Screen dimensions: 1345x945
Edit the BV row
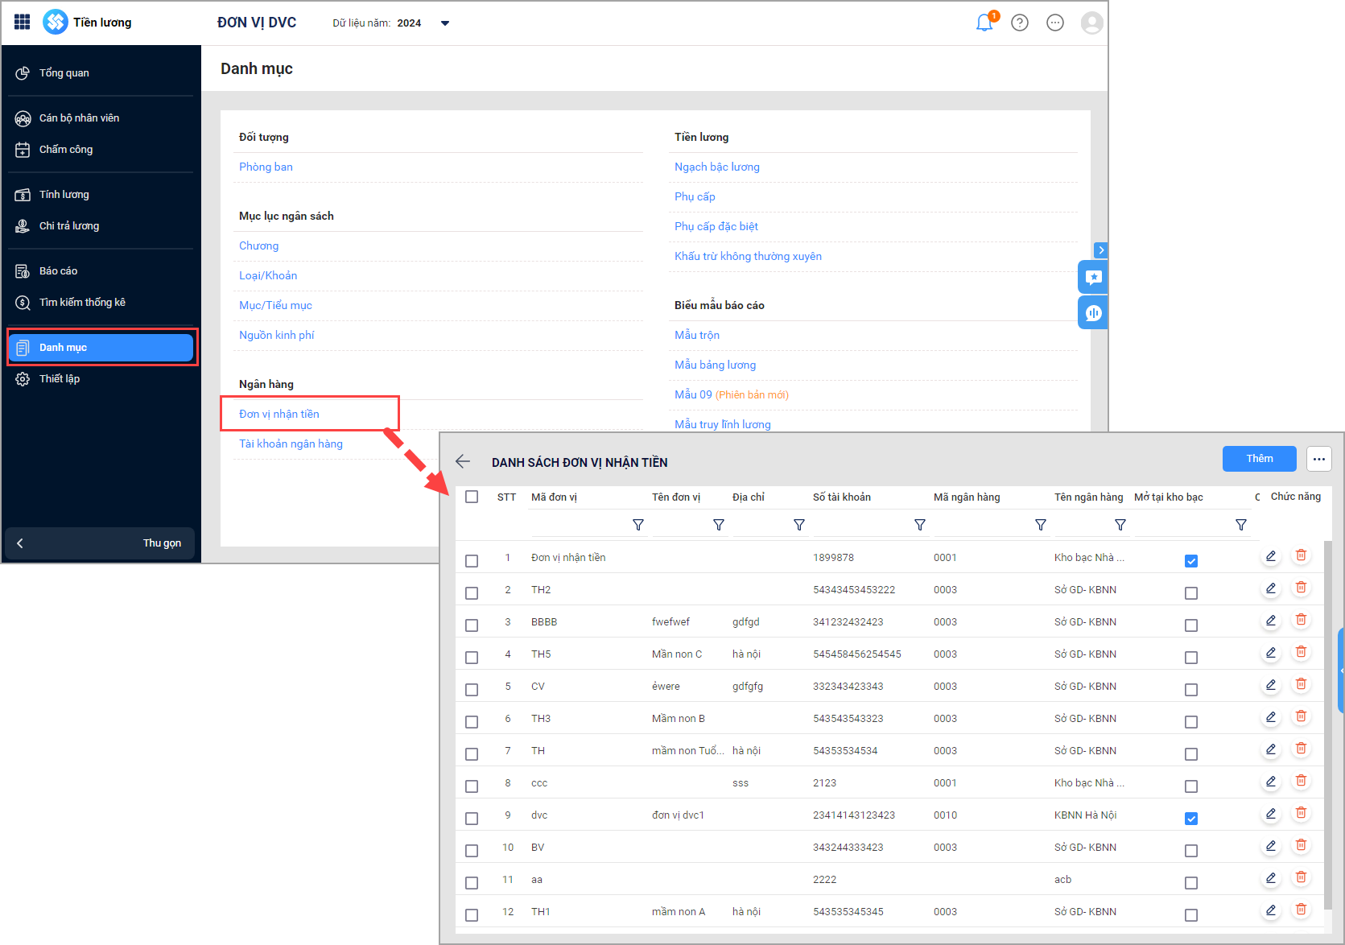pyautogui.click(x=1271, y=846)
